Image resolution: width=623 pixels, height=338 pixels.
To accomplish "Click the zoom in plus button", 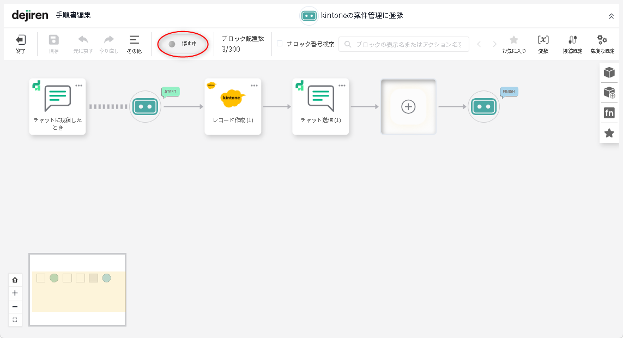I will pyautogui.click(x=15, y=293).
